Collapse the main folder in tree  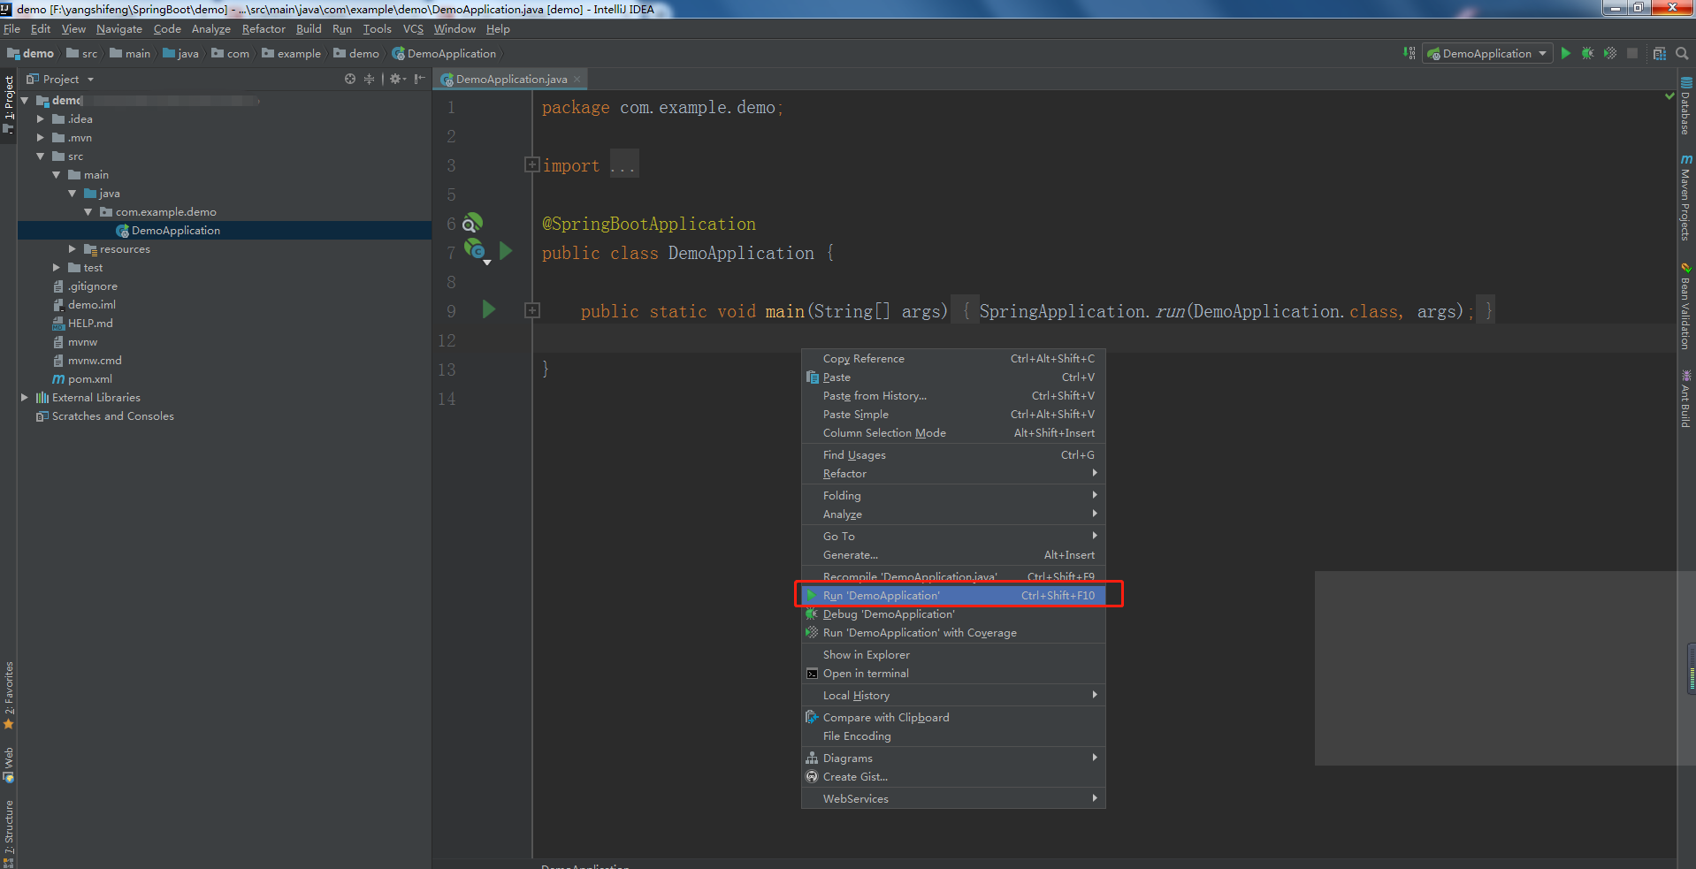57,174
